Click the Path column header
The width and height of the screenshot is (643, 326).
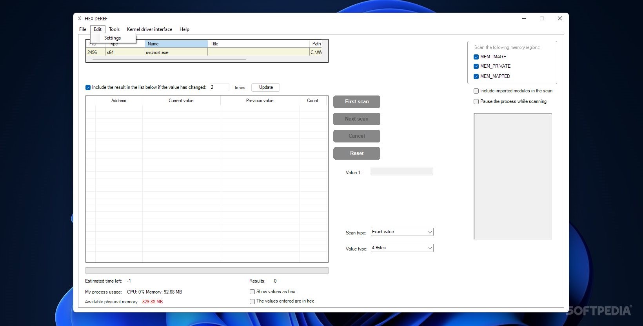pos(316,44)
